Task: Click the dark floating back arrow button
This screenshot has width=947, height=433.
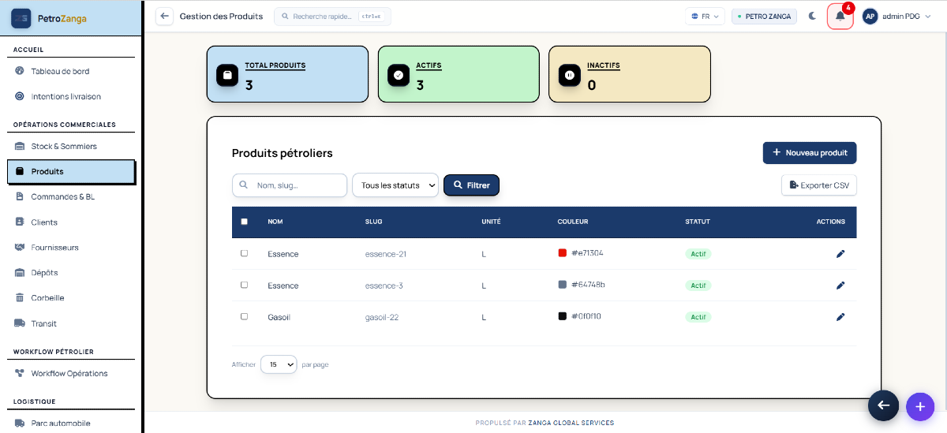Action: (x=883, y=405)
